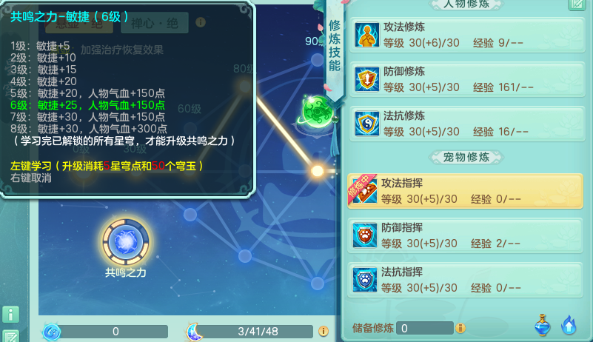
Task: Click the 攻法修炼 monk skill icon
Action: point(367,35)
